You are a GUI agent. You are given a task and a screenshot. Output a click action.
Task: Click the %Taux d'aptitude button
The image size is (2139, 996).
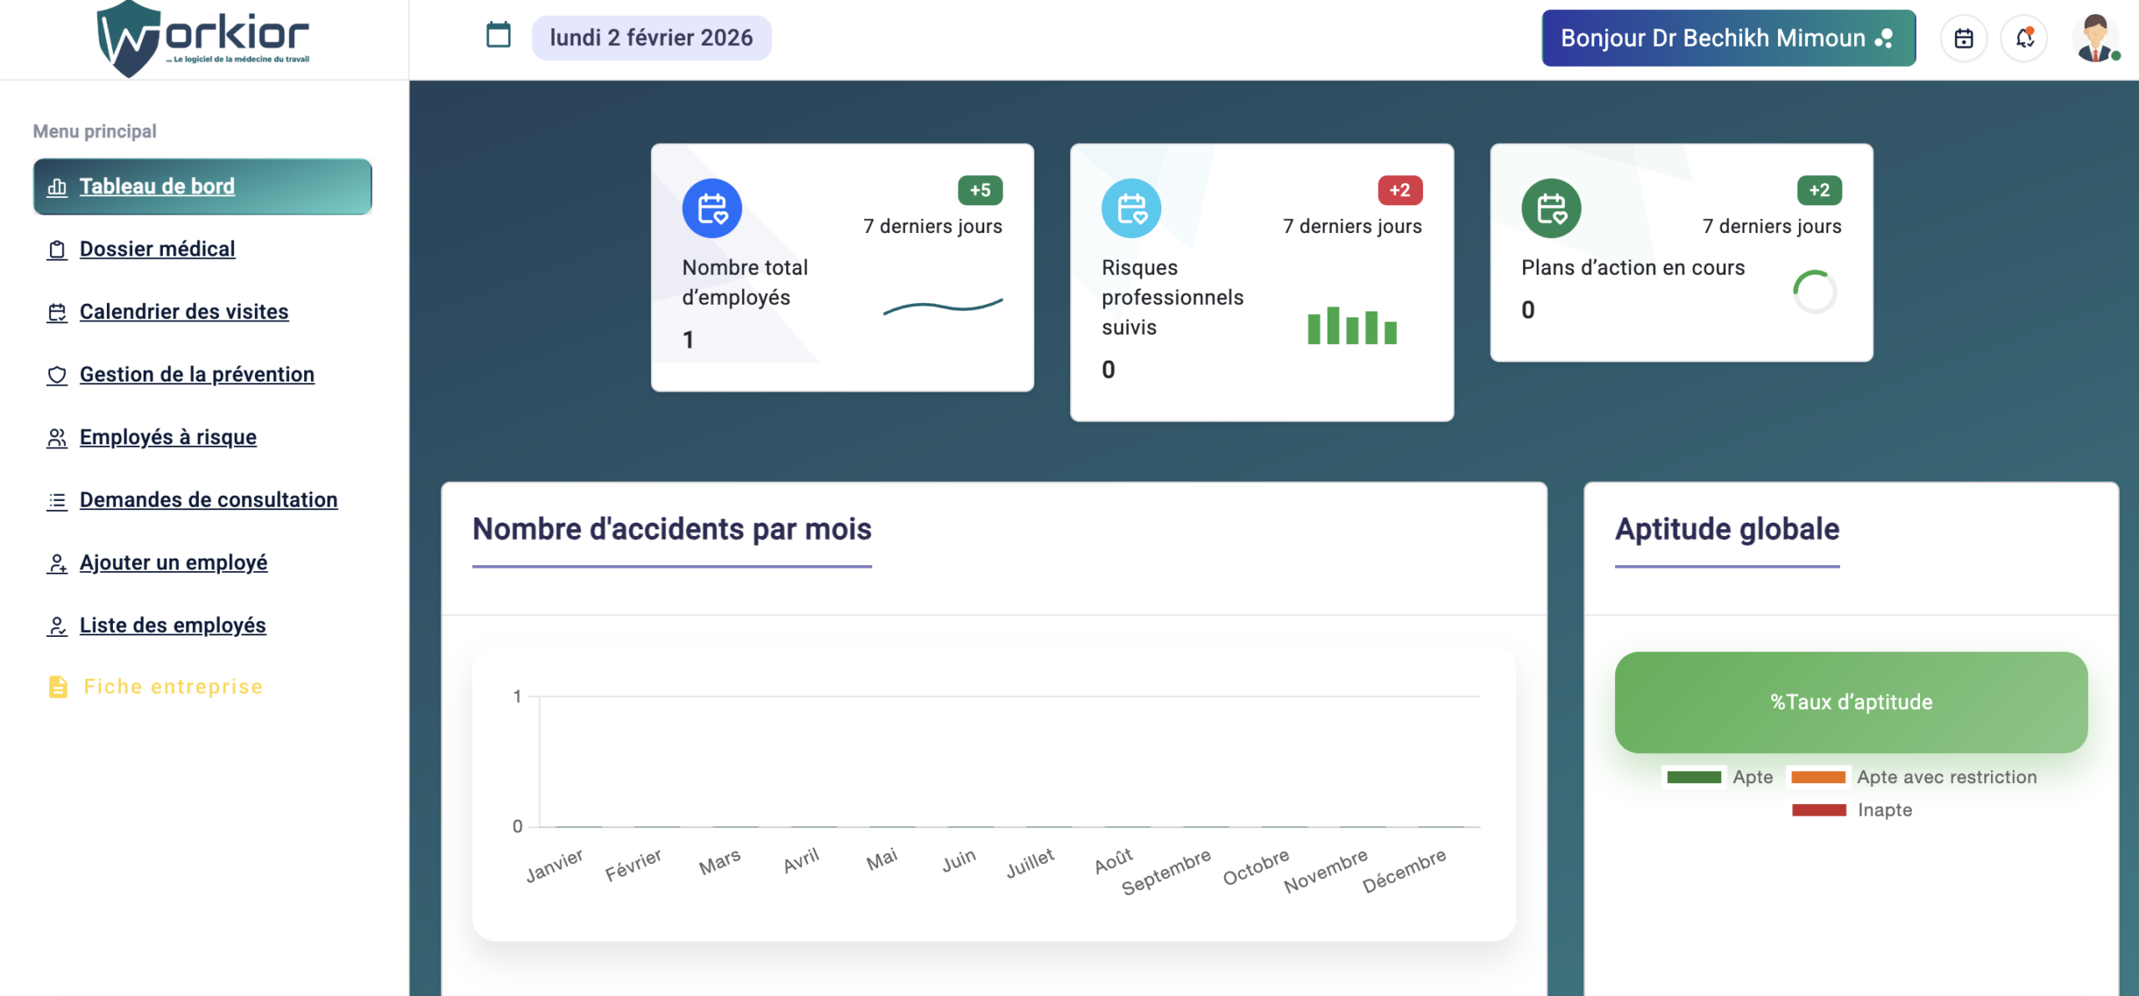[x=1851, y=702]
